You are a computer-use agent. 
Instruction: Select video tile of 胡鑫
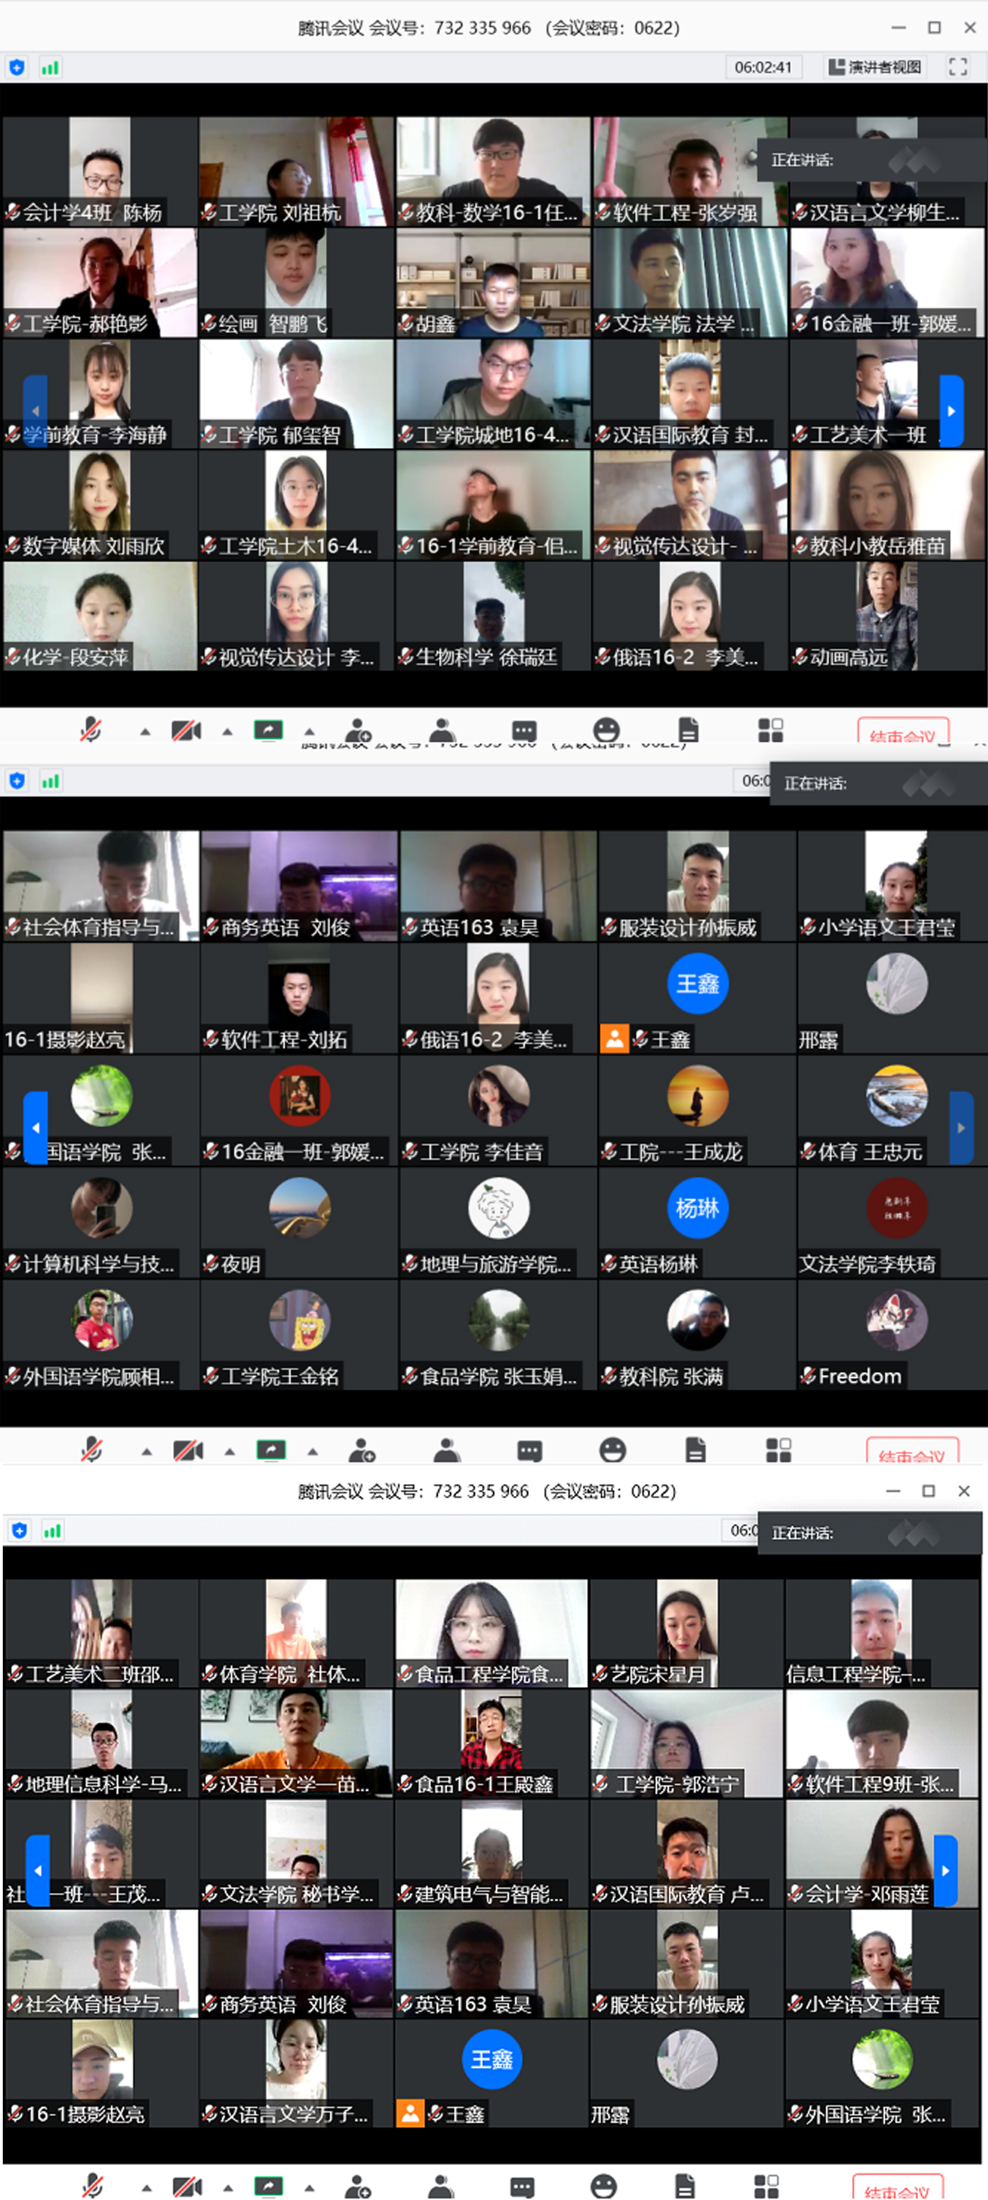(493, 283)
